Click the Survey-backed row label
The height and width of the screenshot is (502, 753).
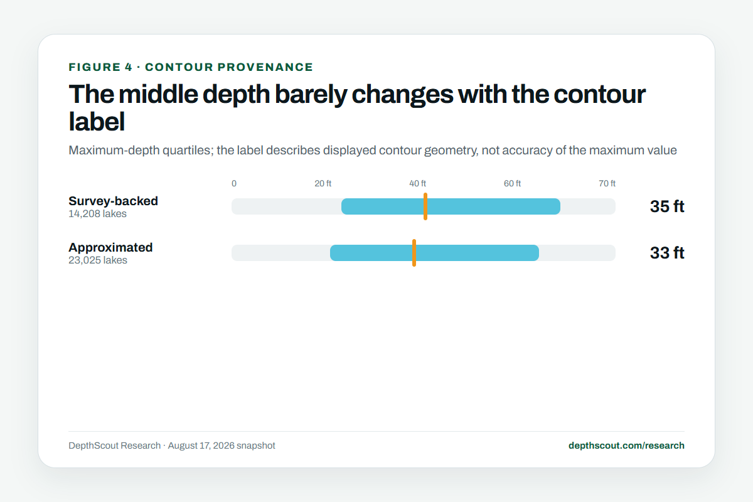click(113, 201)
